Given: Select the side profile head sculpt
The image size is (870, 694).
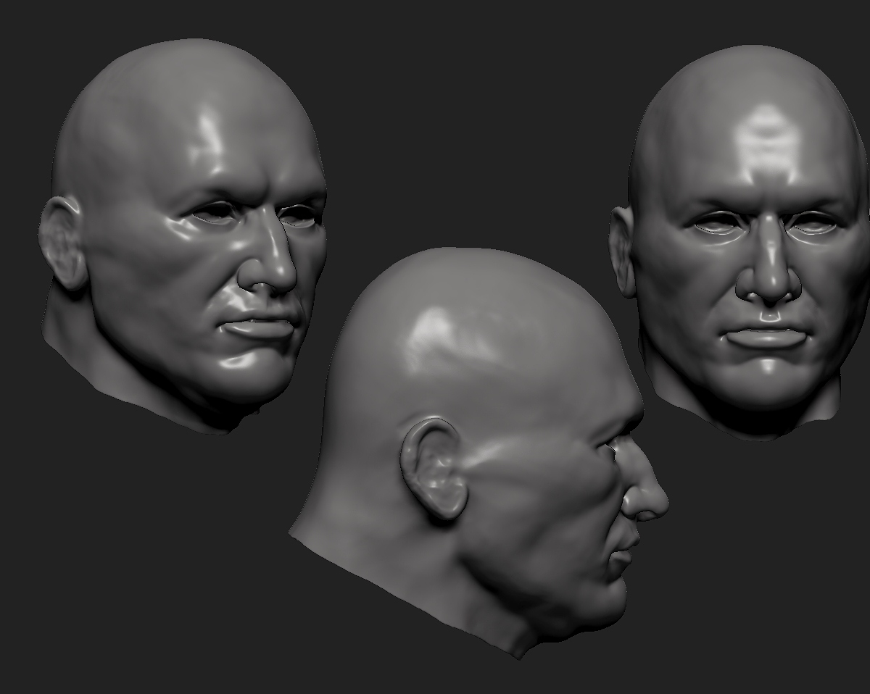Looking at the screenshot, I should (478, 453).
